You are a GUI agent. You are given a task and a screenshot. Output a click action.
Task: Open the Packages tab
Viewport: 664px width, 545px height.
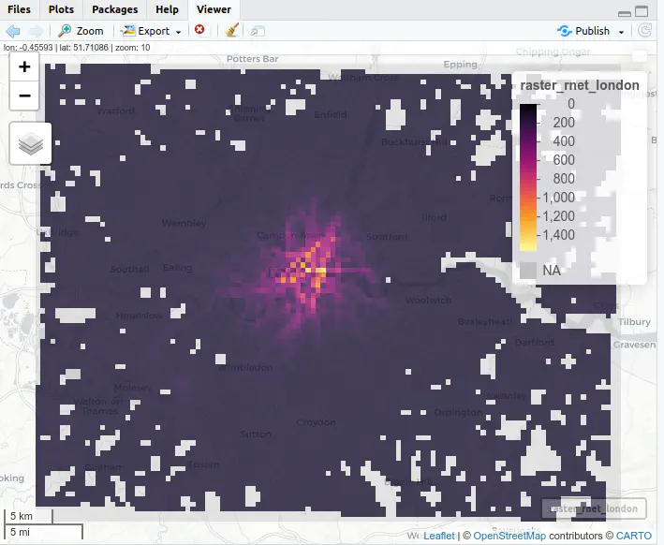click(114, 9)
